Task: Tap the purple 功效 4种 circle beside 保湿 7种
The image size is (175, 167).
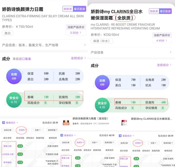Action: (102, 82)
